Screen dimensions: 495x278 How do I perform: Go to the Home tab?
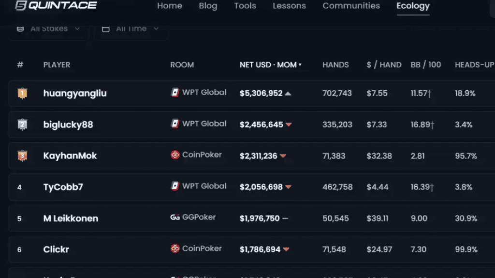(x=170, y=6)
